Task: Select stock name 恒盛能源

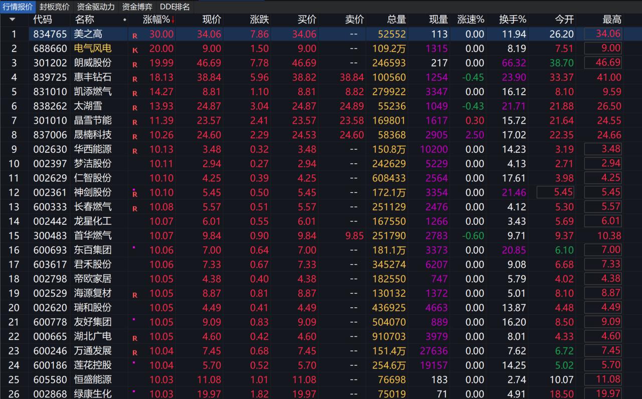Action: point(93,379)
